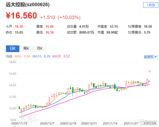Select stock title 远大控股(sz000626)

click(28, 5)
